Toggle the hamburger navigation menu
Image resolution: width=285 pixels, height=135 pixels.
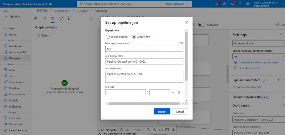pyautogui.click(x=6, y=11)
